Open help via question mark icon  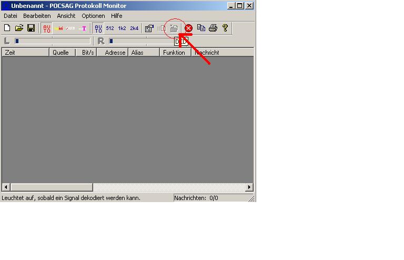225,28
